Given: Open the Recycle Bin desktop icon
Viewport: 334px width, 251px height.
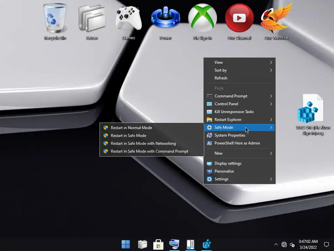Looking at the screenshot, I should point(55,22).
